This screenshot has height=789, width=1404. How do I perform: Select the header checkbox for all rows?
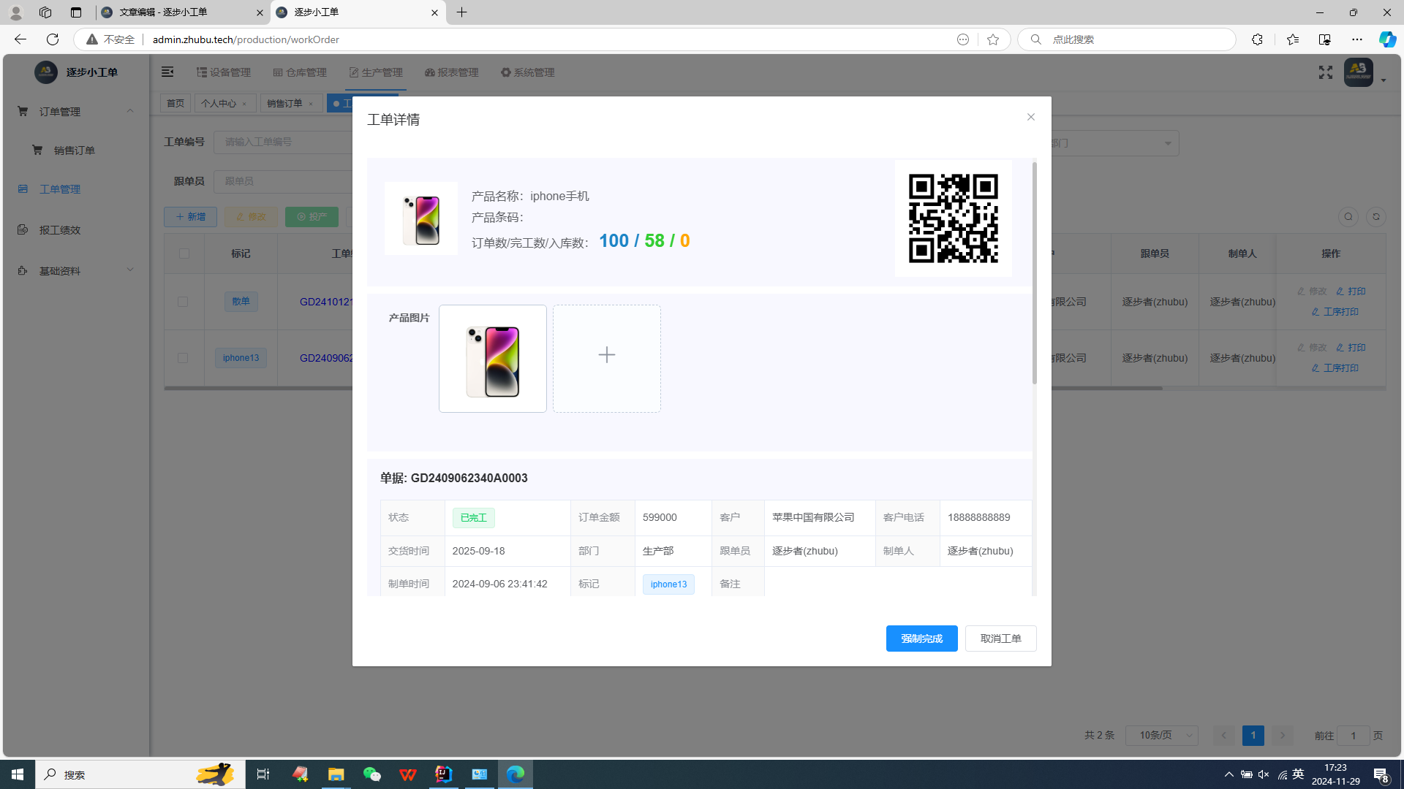[184, 254]
